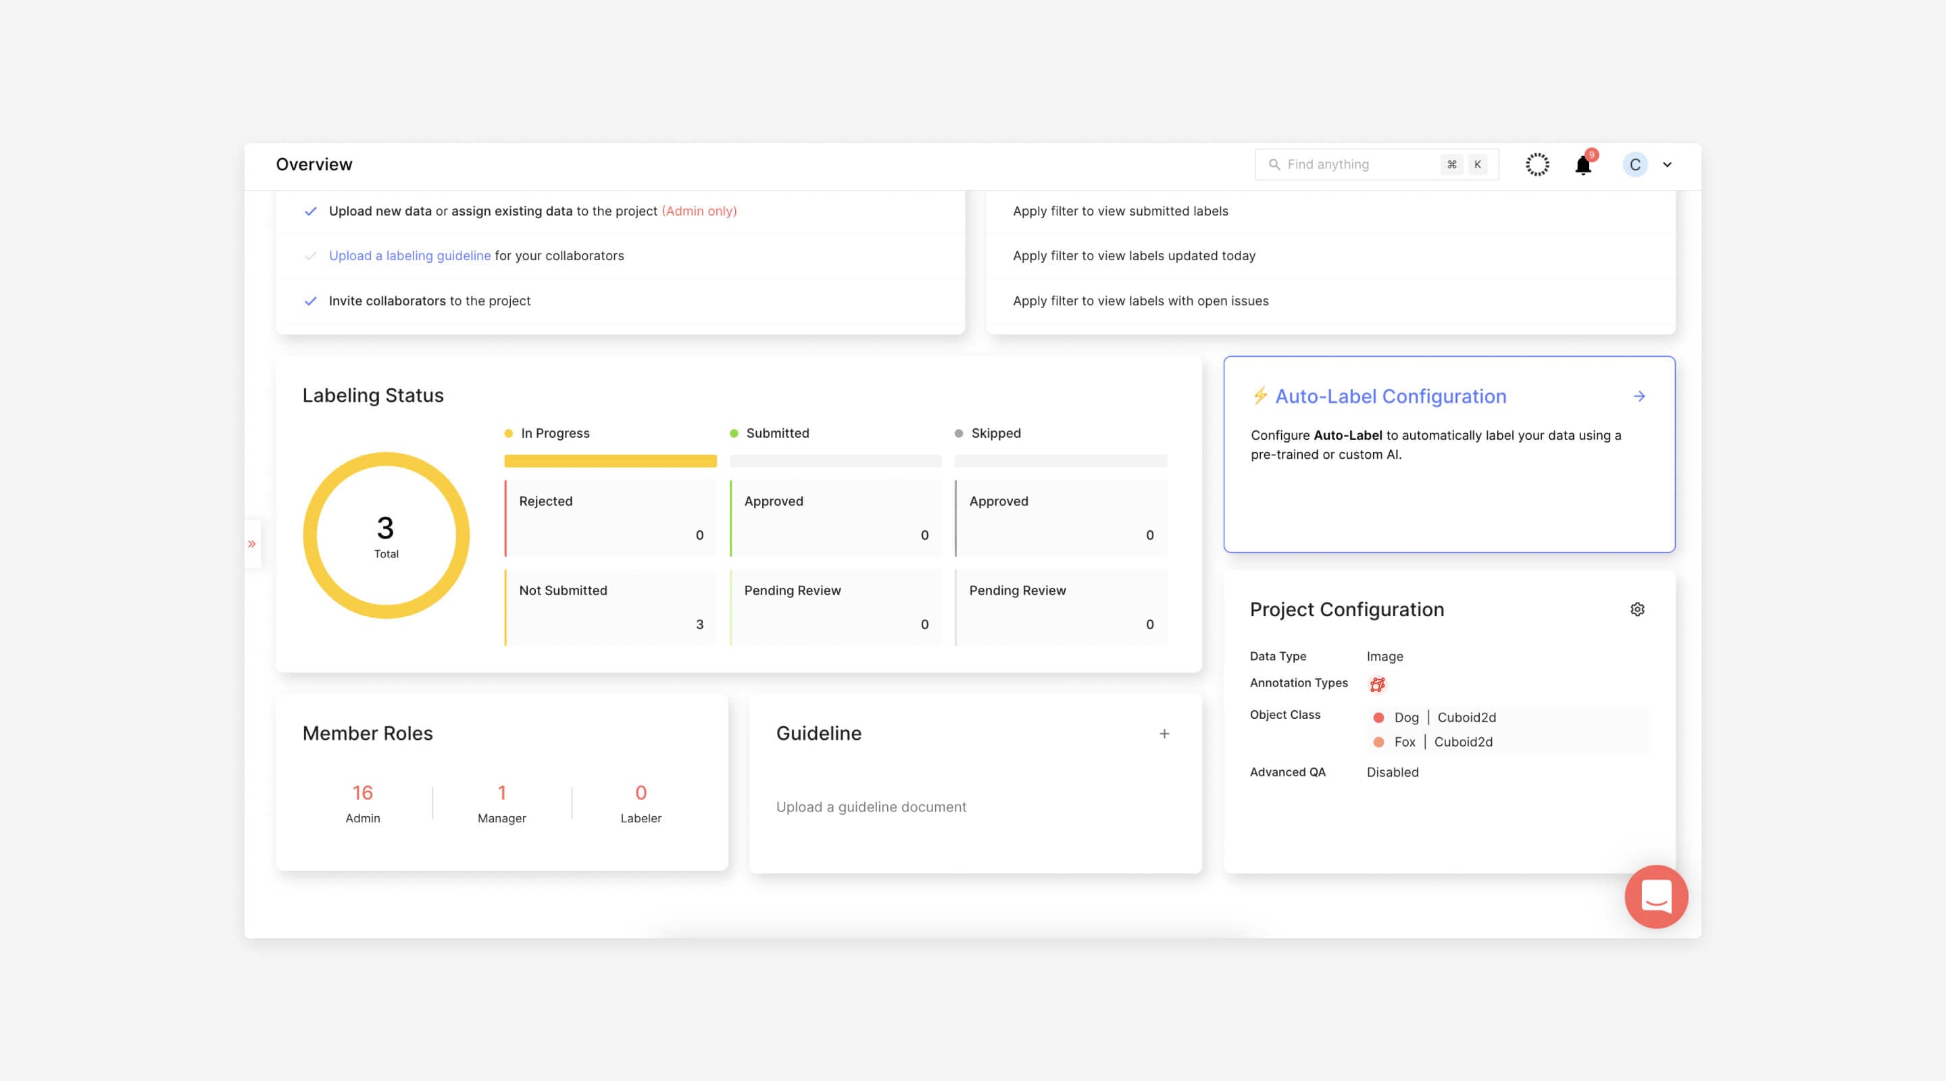Click the Submitted progress bar
Screen dimensions: 1946x1081
(836, 461)
